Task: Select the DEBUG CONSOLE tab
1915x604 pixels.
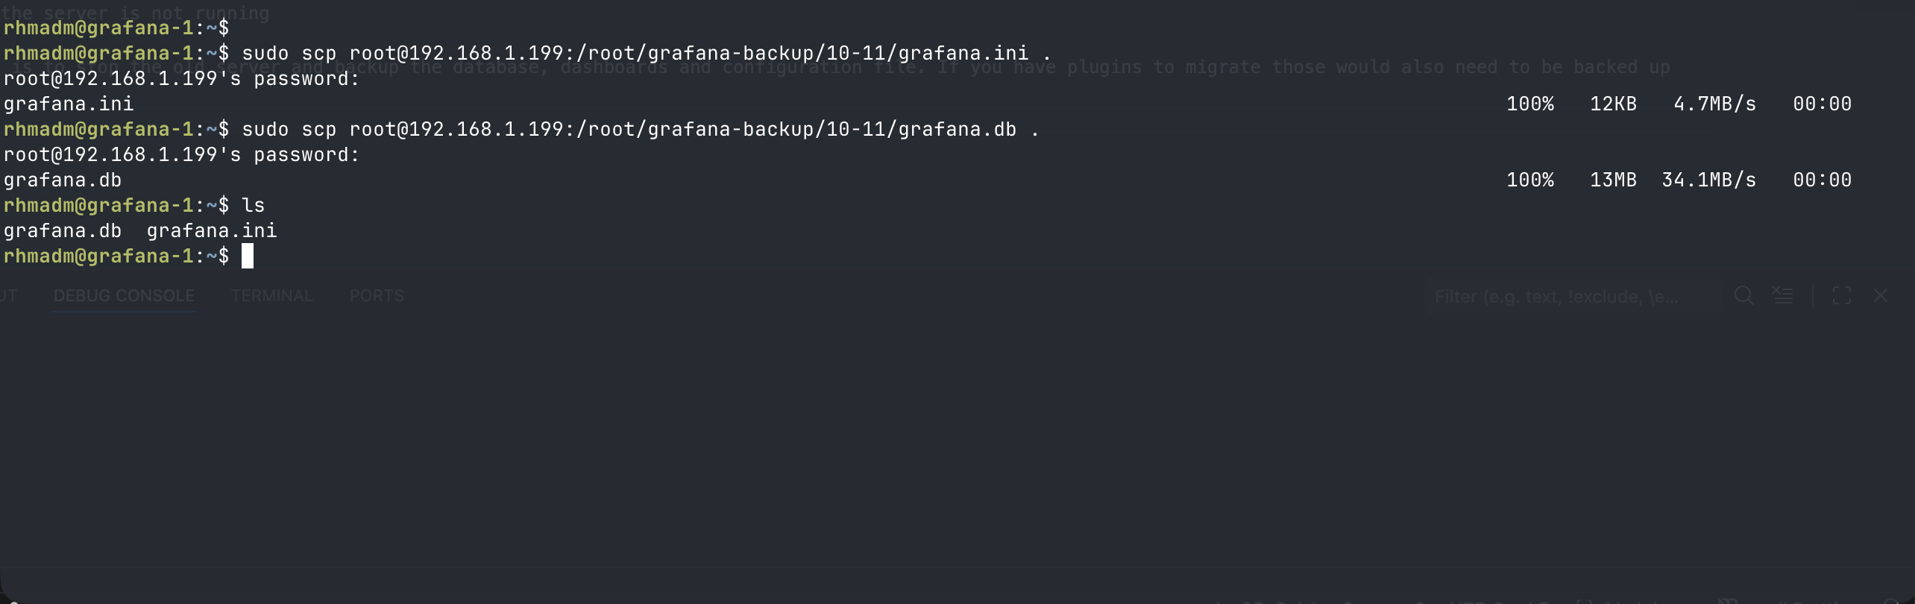Action: pyautogui.click(x=123, y=295)
